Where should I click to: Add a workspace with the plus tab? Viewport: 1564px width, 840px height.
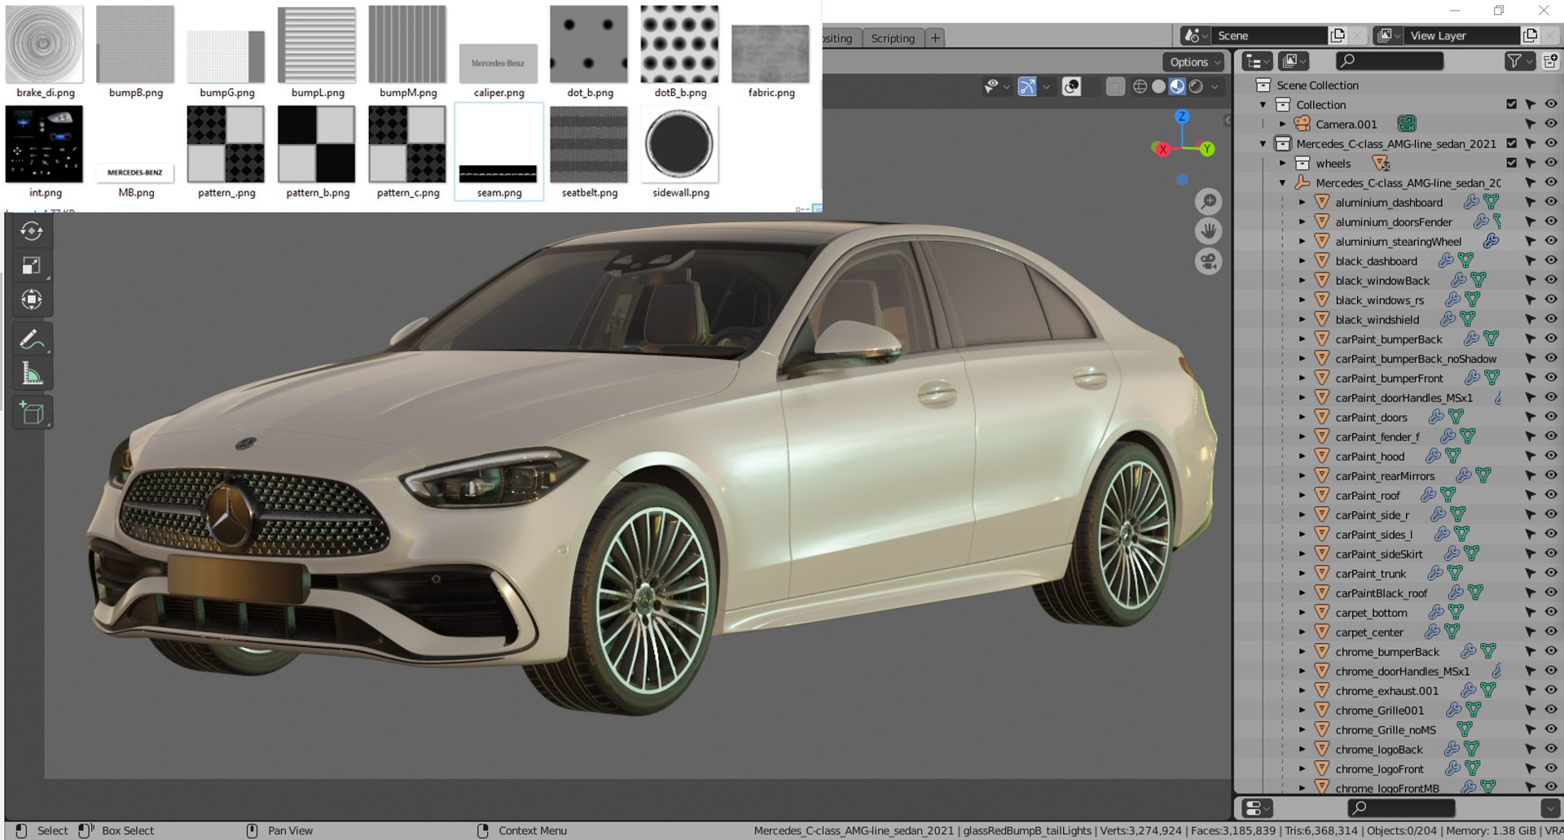(x=935, y=38)
